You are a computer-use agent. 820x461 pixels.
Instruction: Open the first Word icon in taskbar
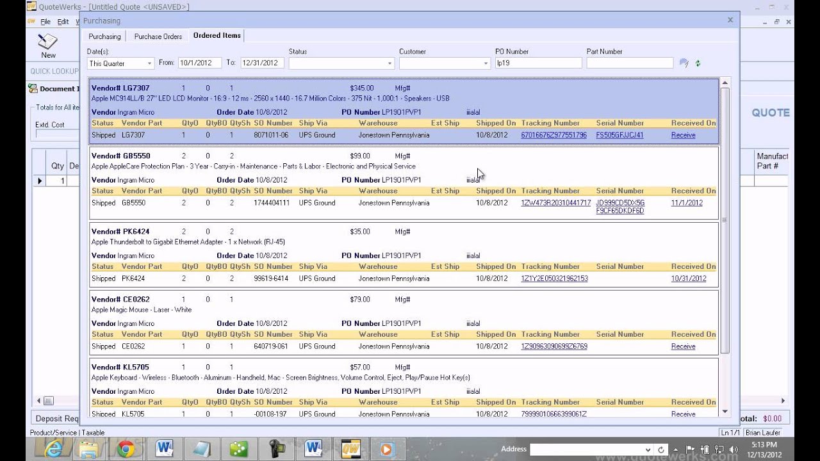point(164,449)
